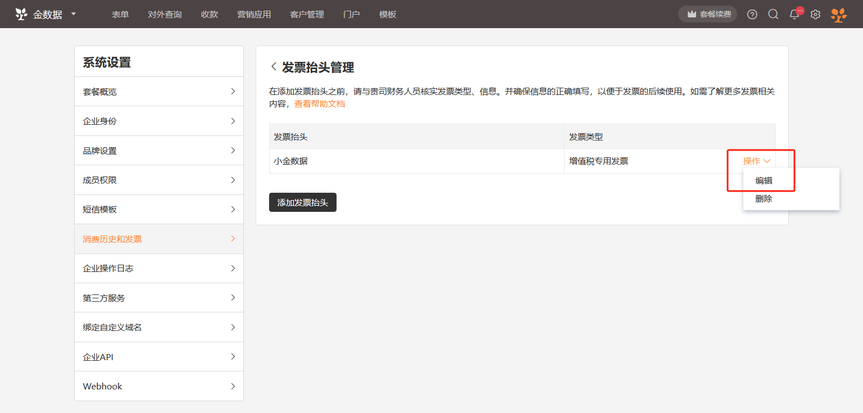
Task: Click the 小金数据 invoice title cell
Action: pos(417,161)
